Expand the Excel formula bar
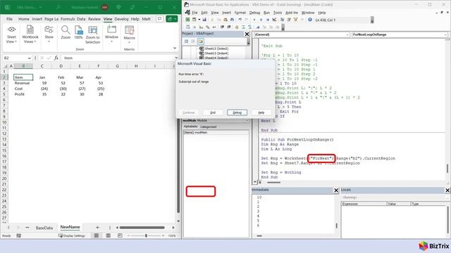This screenshot has width=451, height=253. tap(176, 58)
